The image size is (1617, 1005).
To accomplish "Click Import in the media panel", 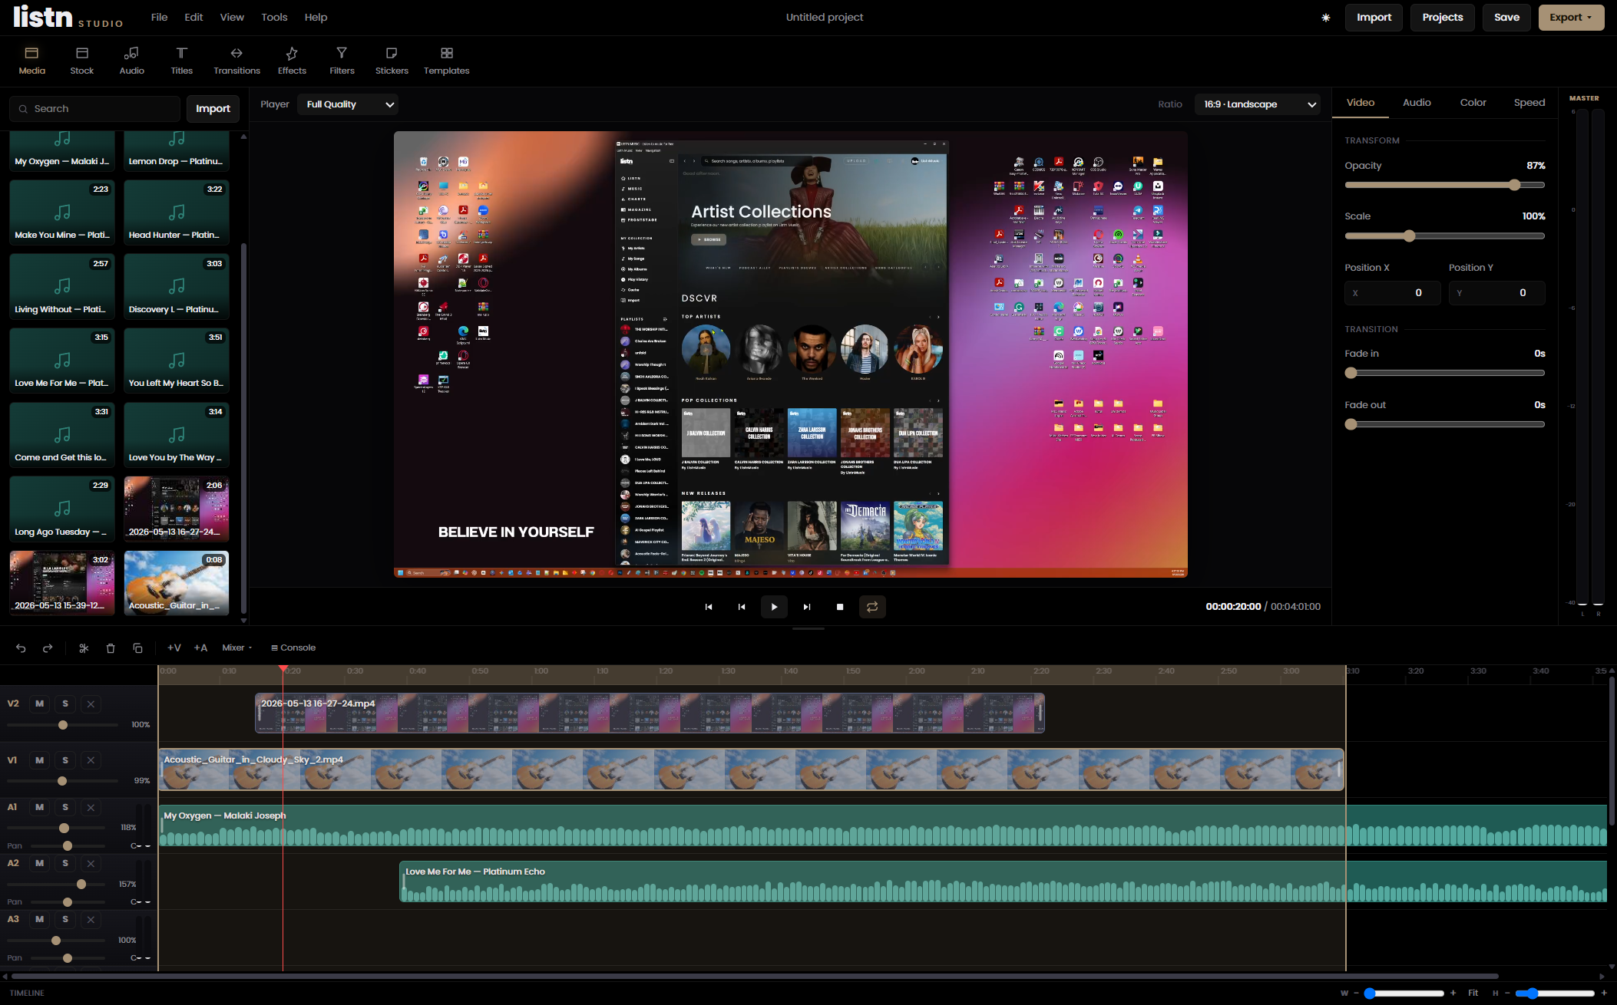I will point(213,109).
